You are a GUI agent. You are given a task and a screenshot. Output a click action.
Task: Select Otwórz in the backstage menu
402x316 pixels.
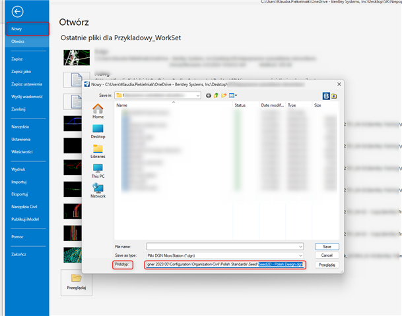[27, 41]
